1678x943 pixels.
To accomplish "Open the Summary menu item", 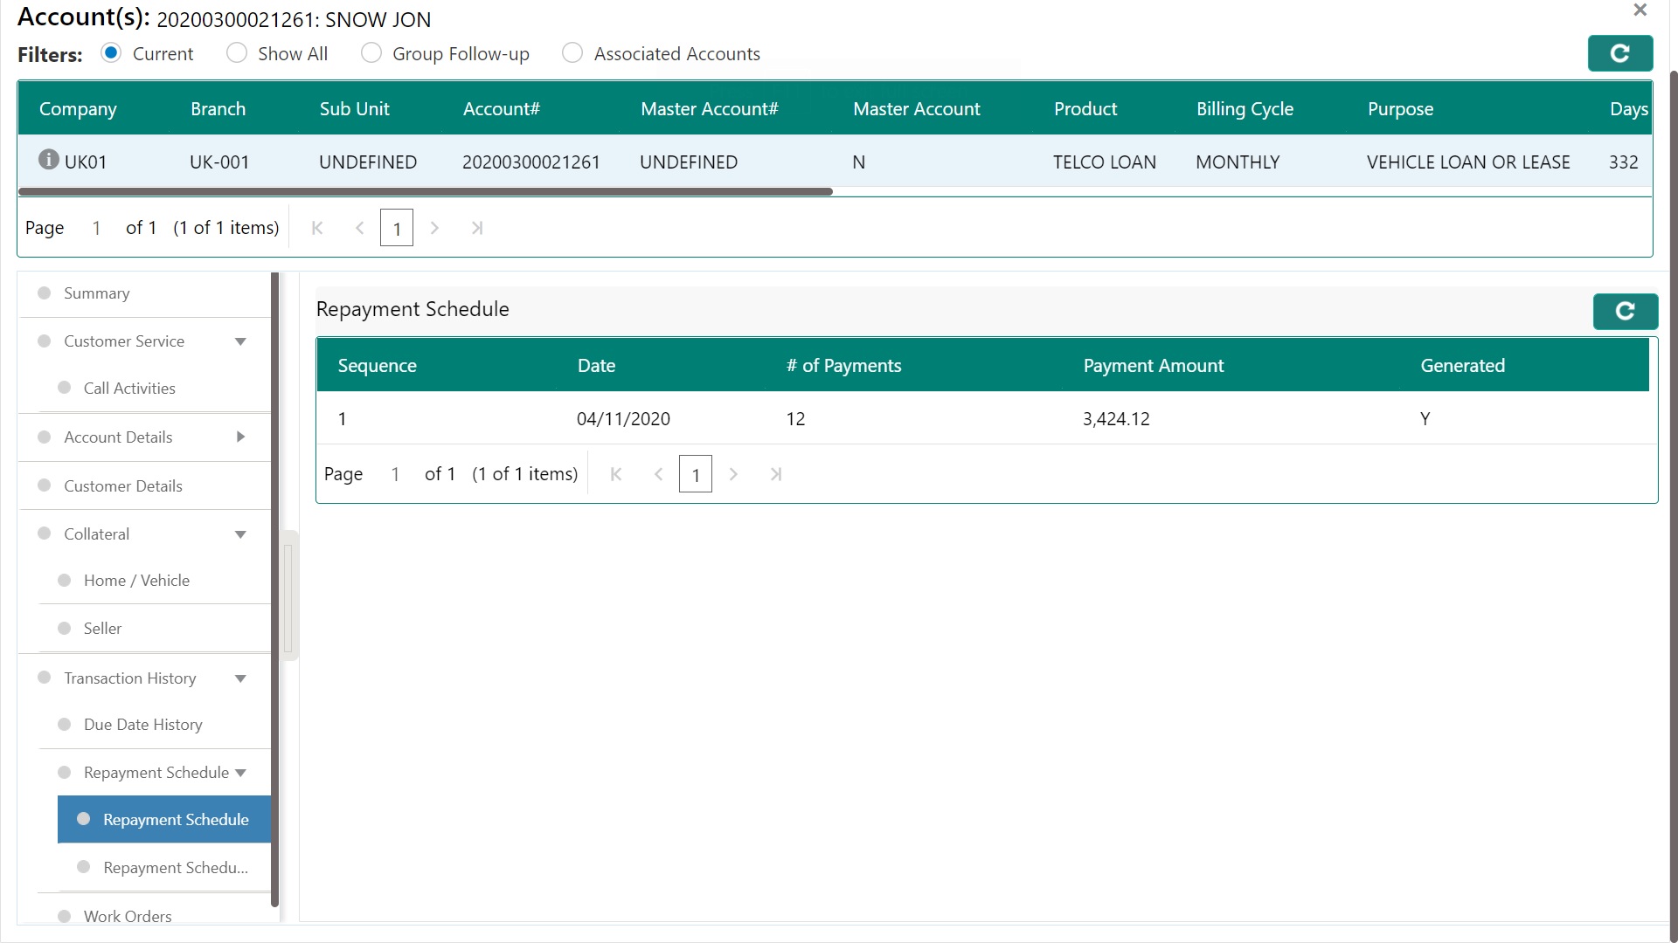I will [x=96, y=293].
